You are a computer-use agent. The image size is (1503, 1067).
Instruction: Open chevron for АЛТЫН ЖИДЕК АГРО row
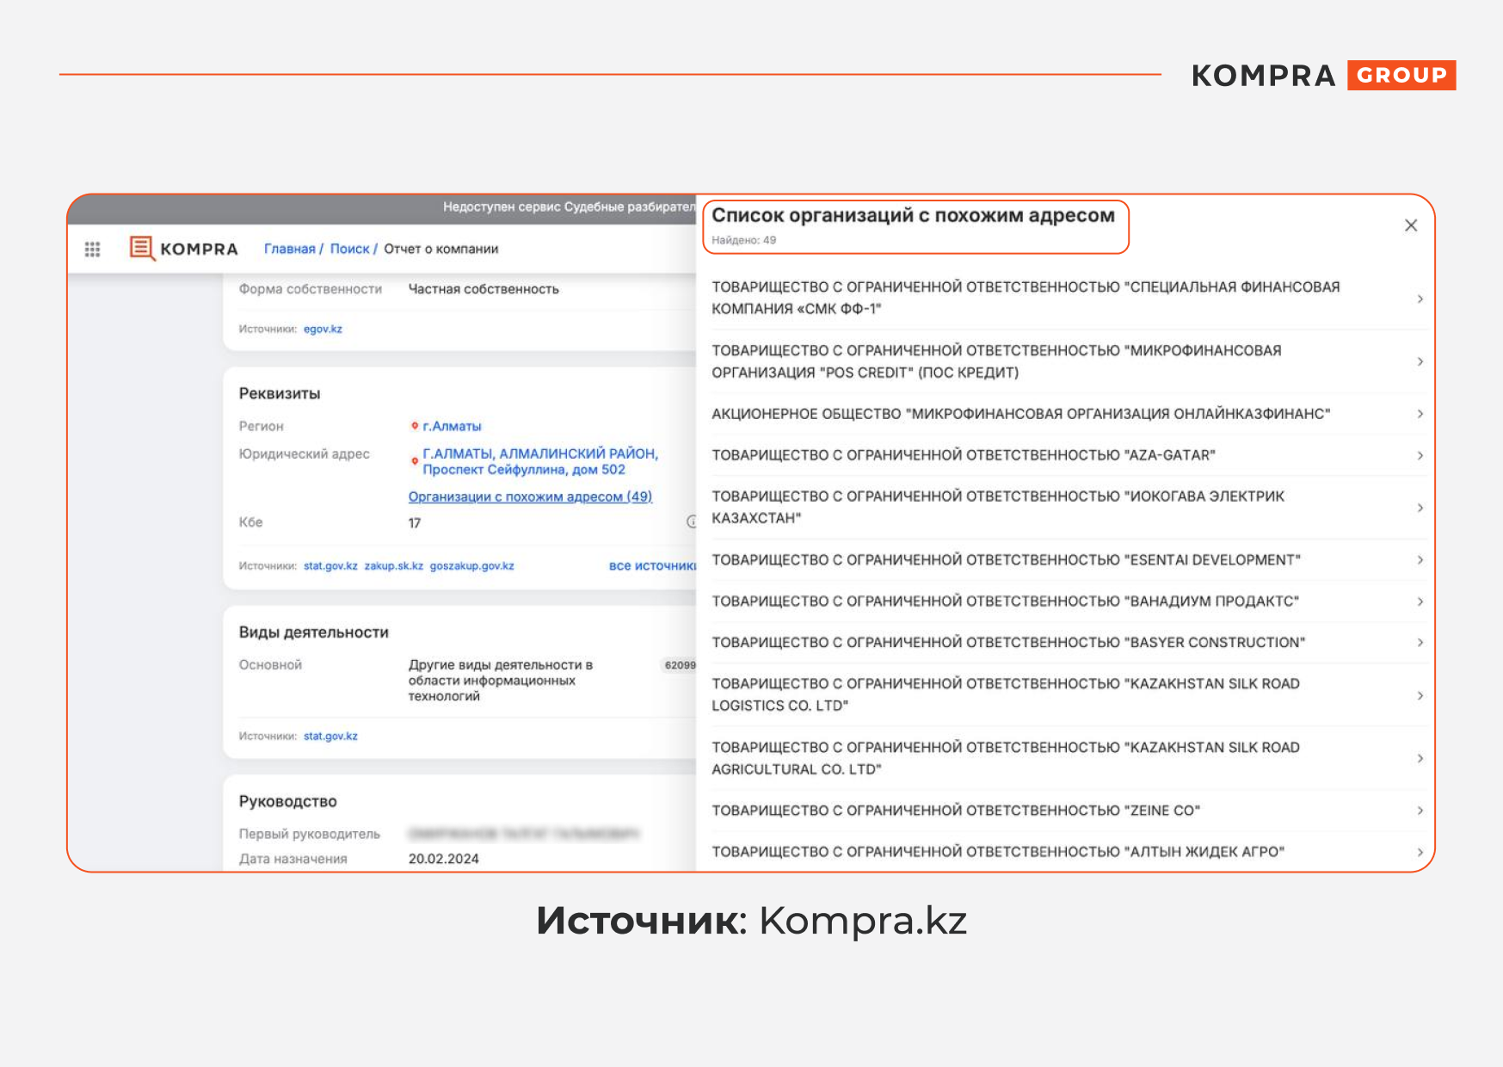tap(1420, 852)
